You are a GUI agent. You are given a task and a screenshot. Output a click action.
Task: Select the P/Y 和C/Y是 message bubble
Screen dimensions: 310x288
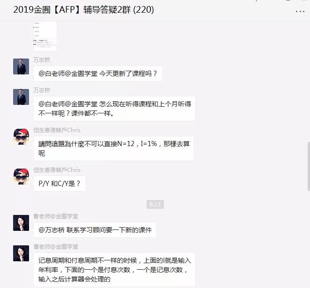(59, 184)
